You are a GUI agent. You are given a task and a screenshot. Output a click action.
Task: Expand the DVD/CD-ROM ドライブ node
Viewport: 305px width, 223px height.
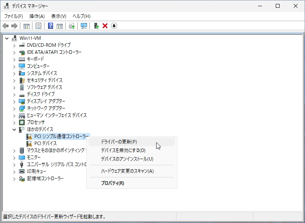point(14,46)
